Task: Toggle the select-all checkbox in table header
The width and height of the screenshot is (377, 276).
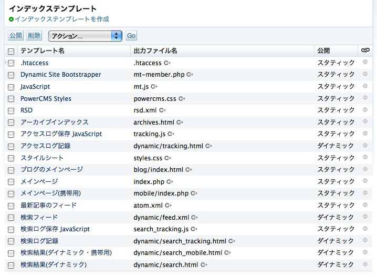Action: click(11, 51)
